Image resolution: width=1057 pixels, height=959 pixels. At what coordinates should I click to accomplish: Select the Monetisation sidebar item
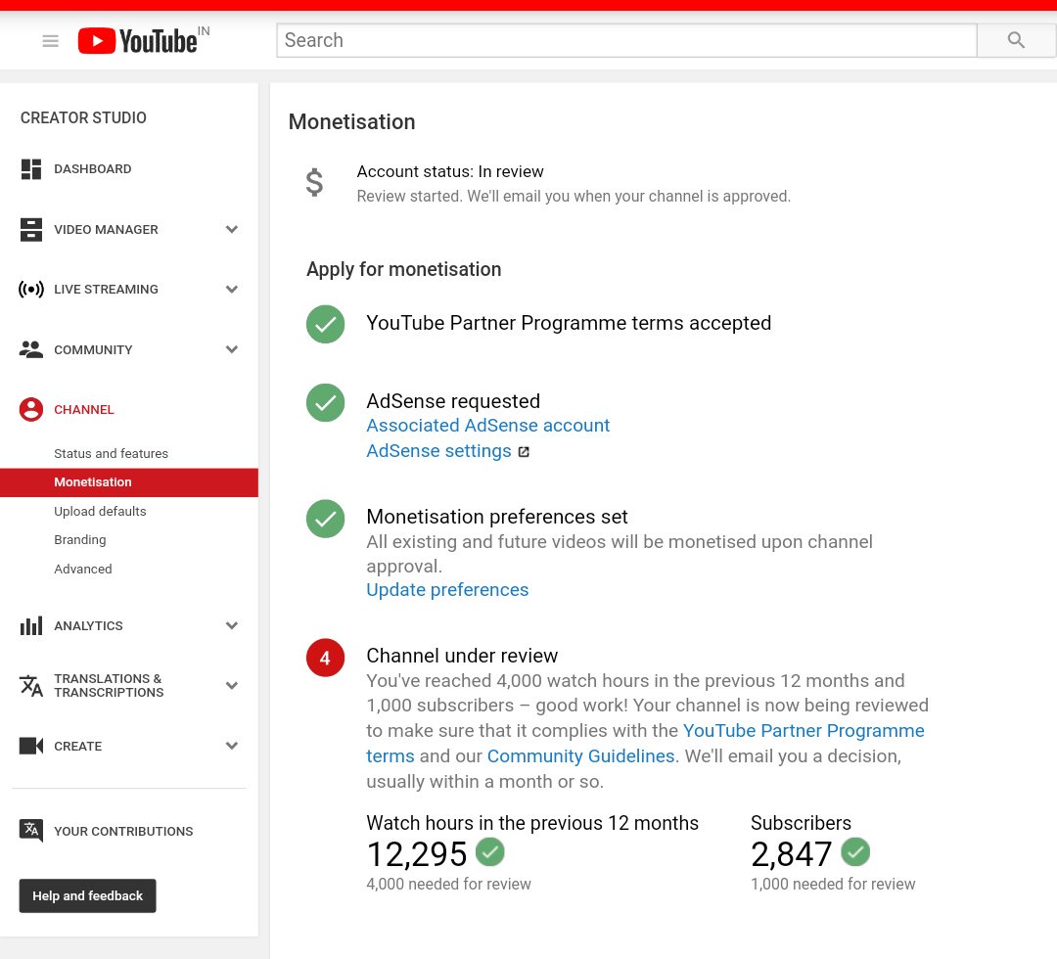tap(129, 482)
